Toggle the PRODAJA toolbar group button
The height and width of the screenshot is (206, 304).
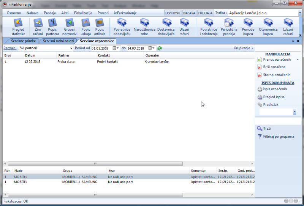[205, 13]
